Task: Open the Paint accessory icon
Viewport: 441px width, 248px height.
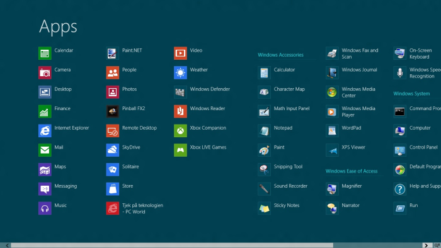Action: click(x=264, y=150)
